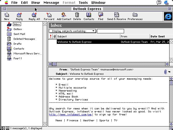Open the Deleted Messages folder
Image resolution: width=173 pixels, height=130 pixels.
point(24,39)
